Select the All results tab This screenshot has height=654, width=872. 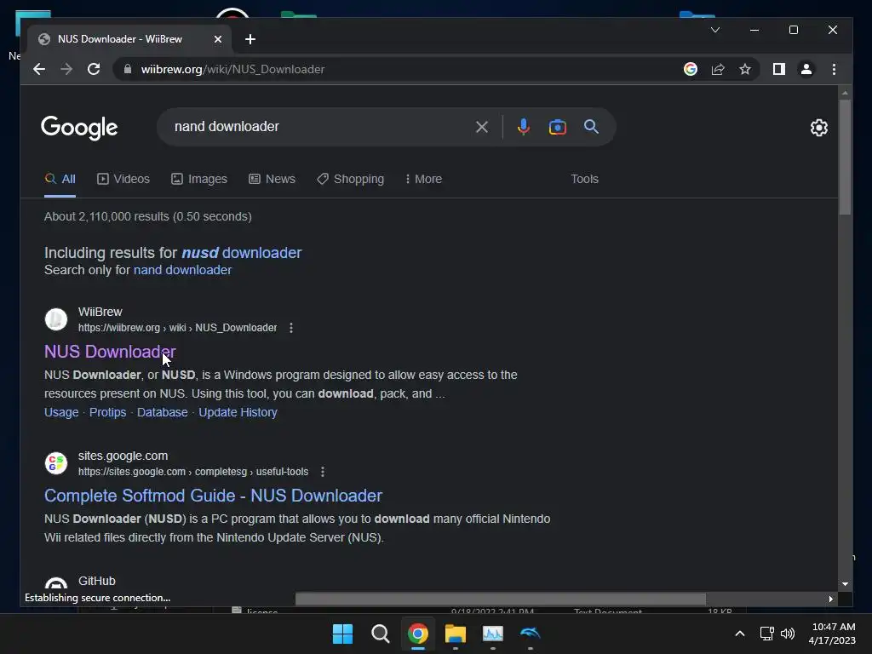(60, 179)
